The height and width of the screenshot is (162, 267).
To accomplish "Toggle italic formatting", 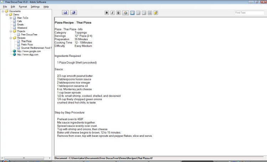I will tap(112, 13).
